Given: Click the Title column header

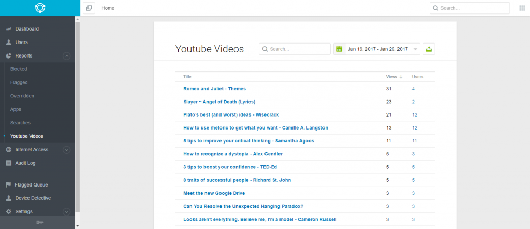Looking at the screenshot, I should tap(187, 77).
